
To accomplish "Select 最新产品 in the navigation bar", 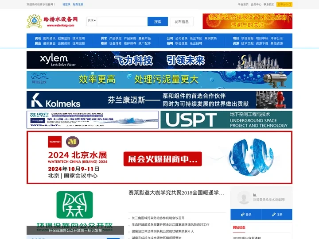I will pos(144,38).
